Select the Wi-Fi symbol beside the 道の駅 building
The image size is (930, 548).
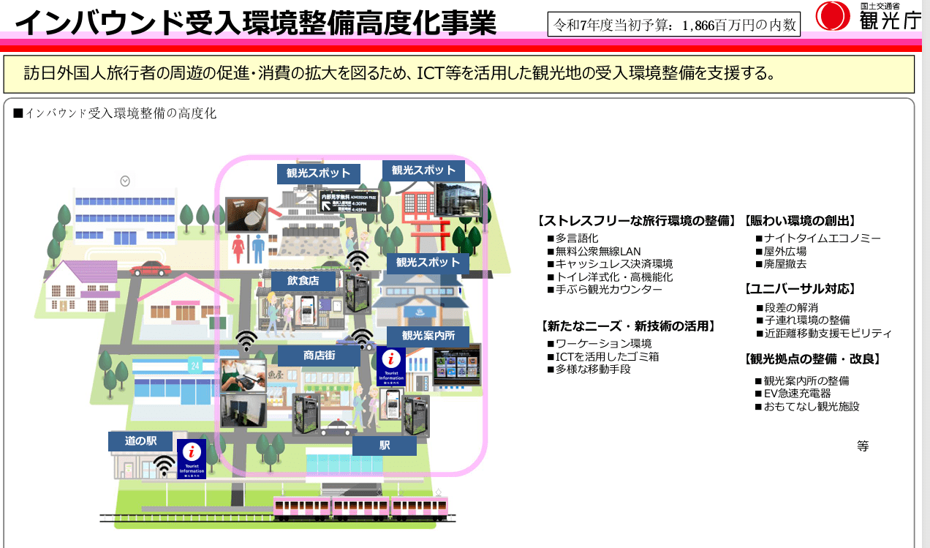(x=164, y=465)
